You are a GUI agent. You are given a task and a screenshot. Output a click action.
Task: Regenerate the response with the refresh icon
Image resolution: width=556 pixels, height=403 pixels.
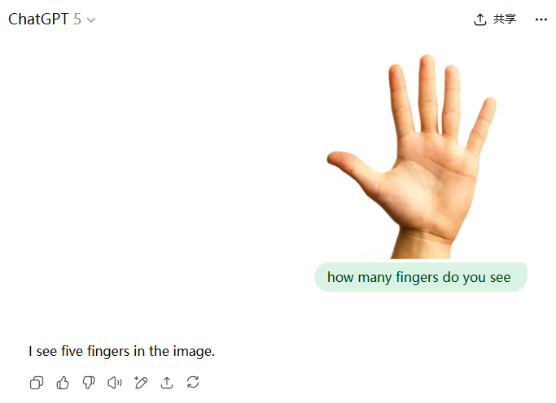click(193, 382)
